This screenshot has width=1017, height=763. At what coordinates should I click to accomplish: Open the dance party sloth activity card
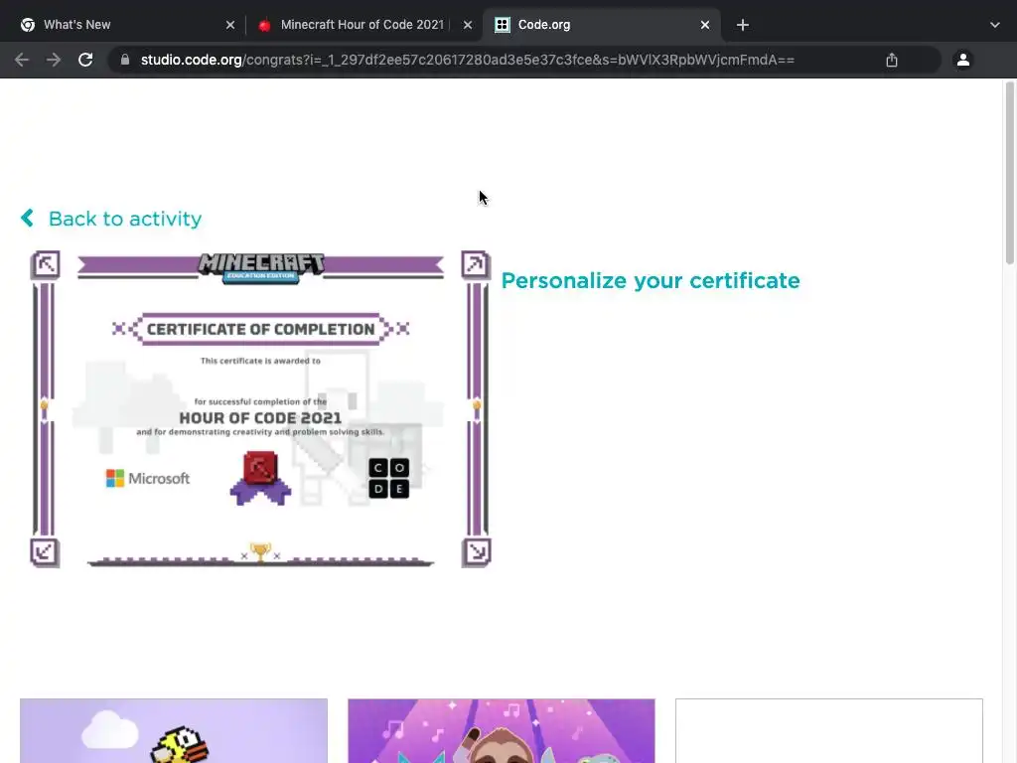502,730
